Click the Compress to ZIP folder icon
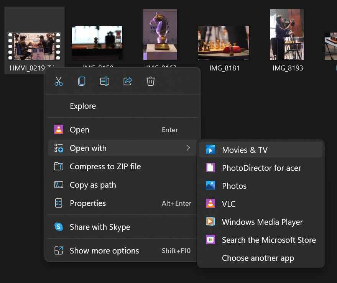 59,167
